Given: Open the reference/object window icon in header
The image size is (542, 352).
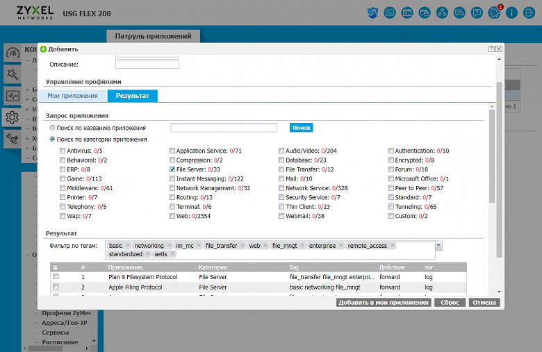Looking at the screenshot, I should pos(424,13).
